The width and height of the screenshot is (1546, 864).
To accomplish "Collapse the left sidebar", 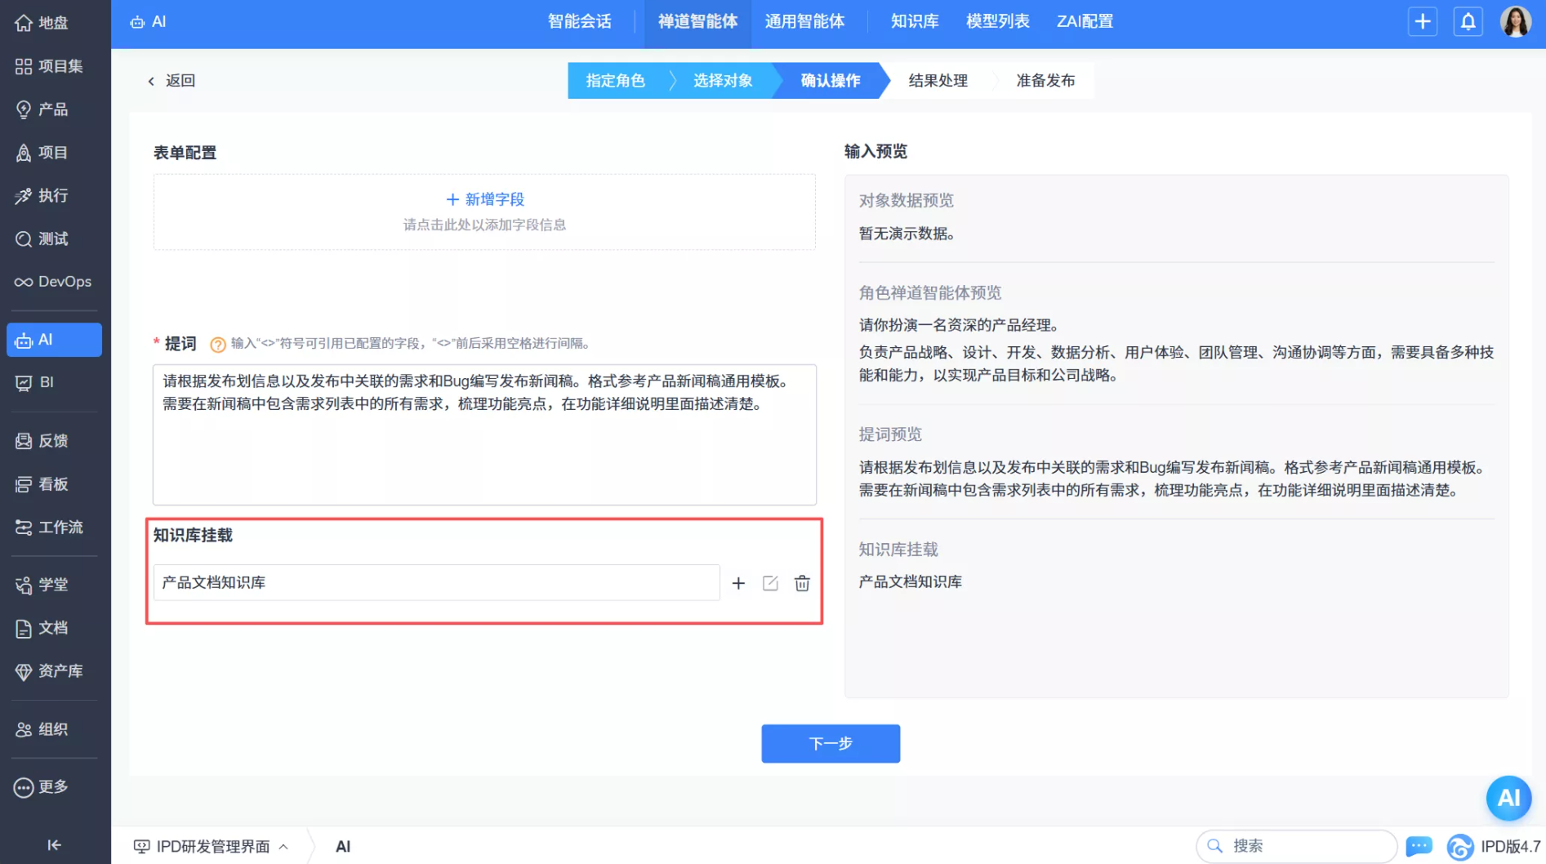I will click(x=53, y=845).
